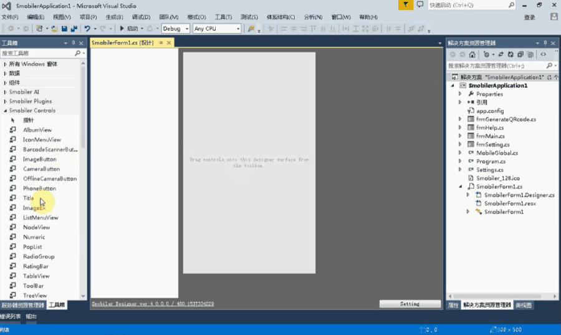Click the Setting button in designer
Image resolution: width=561 pixels, height=335 pixels.
coord(410,304)
